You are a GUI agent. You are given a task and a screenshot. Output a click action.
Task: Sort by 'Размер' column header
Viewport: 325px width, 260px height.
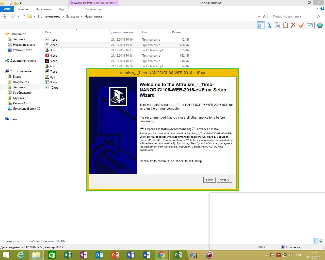click(x=177, y=32)
